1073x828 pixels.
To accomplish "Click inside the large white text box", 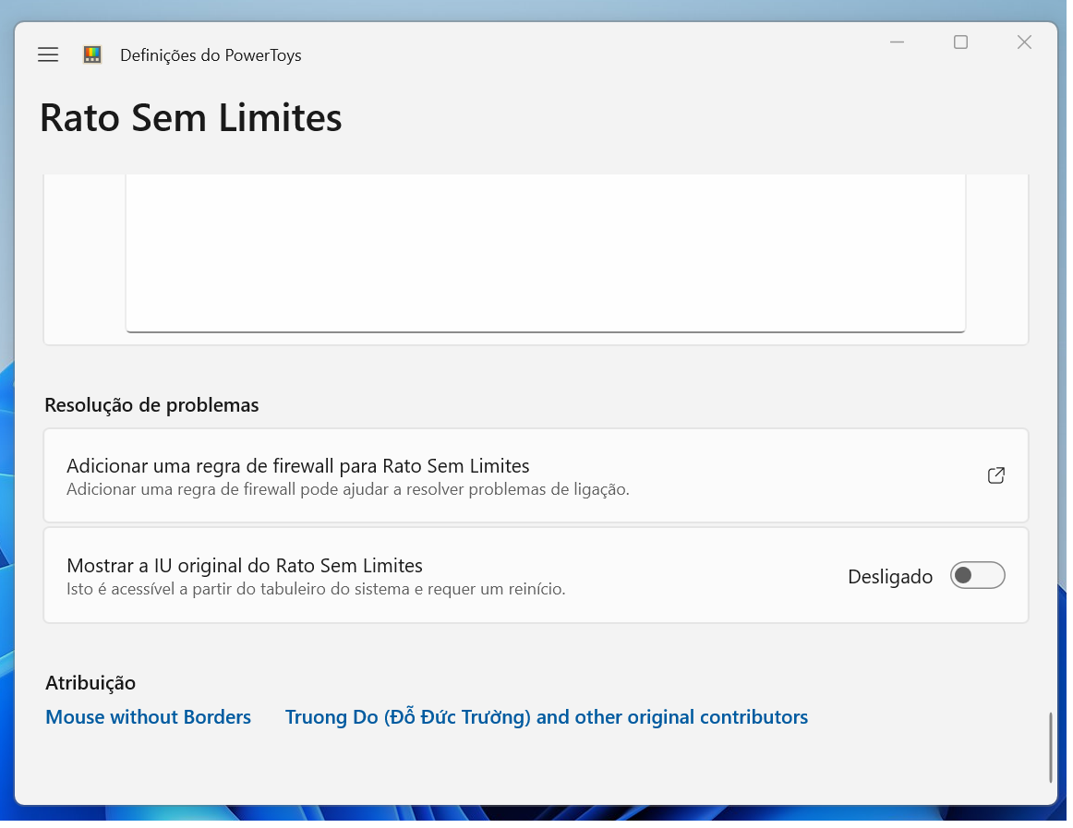I will click(x=546, y=253).
